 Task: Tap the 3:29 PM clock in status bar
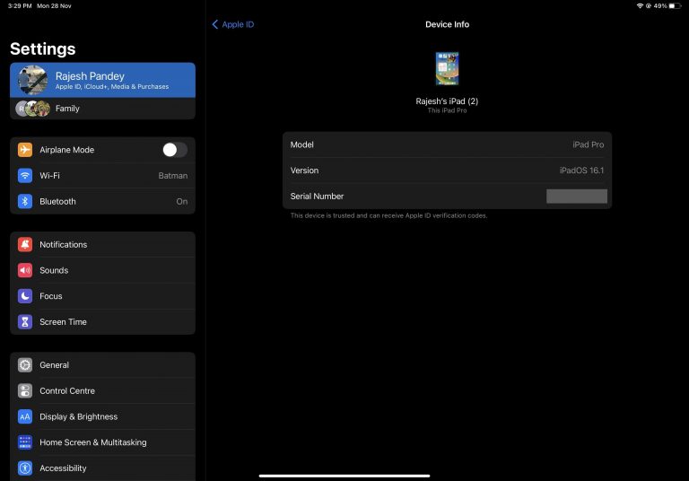20,5
